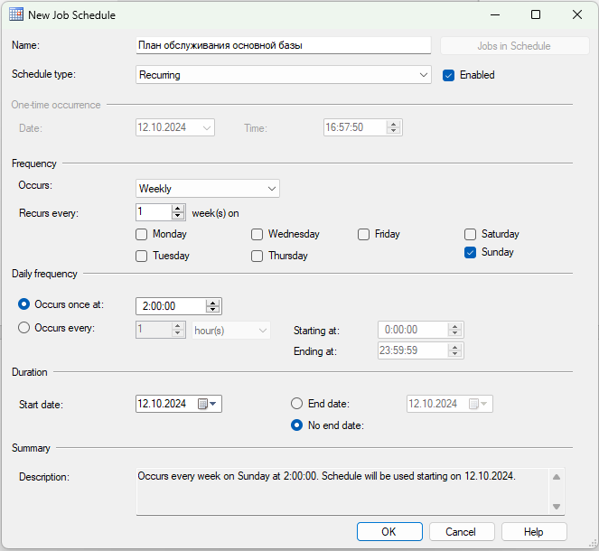Check the Tuesday checkbox
Image resolution: width=599 pixels, height=551 pixels.
[x=141, y=256]
